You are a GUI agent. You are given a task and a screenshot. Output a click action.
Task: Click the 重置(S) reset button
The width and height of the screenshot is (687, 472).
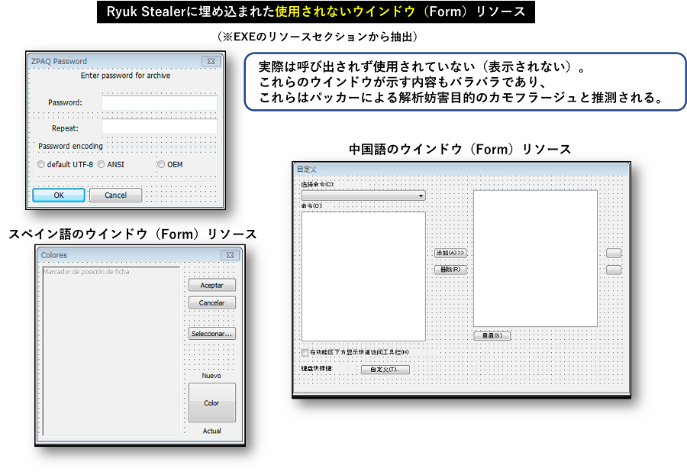coord(492,335)
